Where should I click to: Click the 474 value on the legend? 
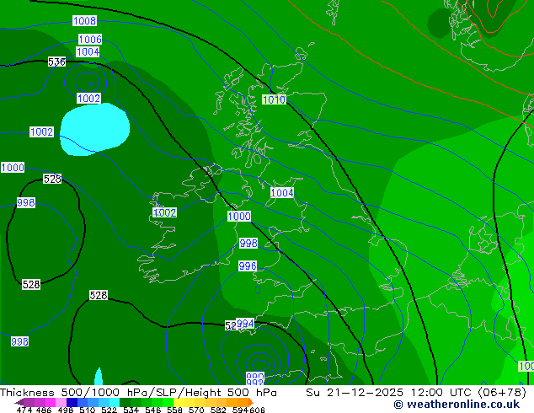coord(24,410)
